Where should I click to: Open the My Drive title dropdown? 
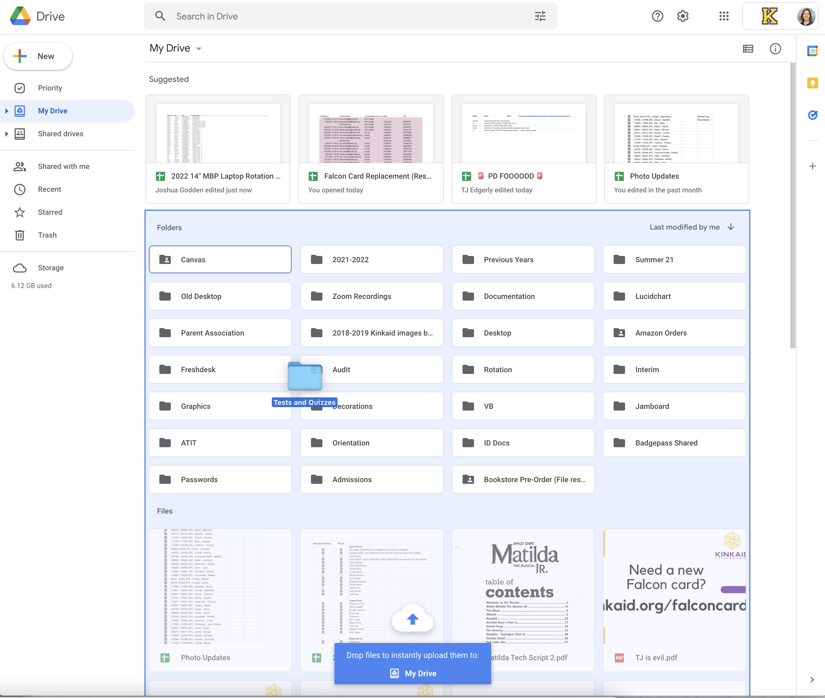tap(199, 49)
